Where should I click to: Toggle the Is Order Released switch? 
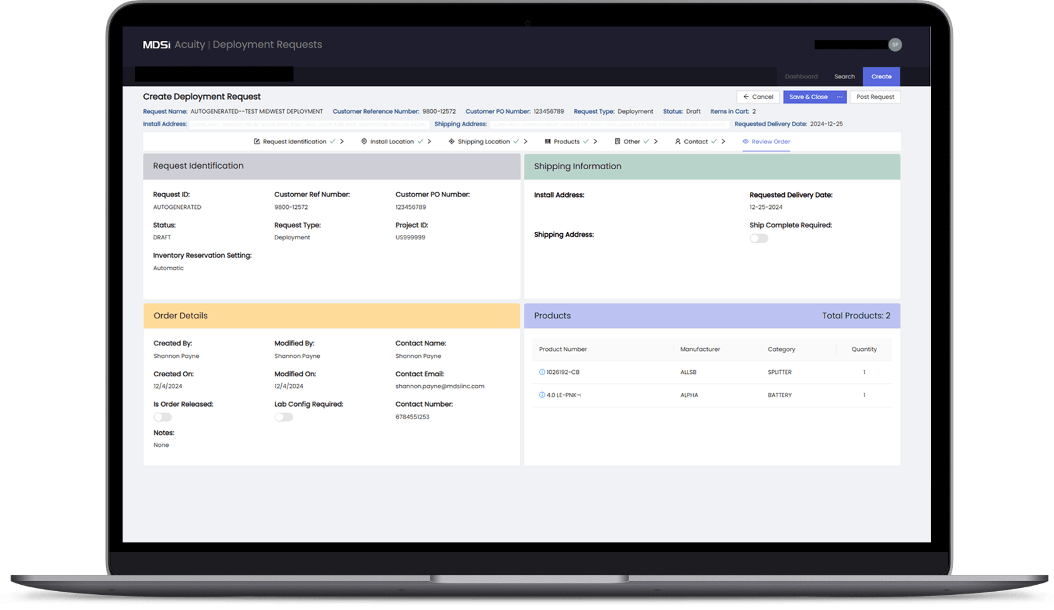point(162,417)
